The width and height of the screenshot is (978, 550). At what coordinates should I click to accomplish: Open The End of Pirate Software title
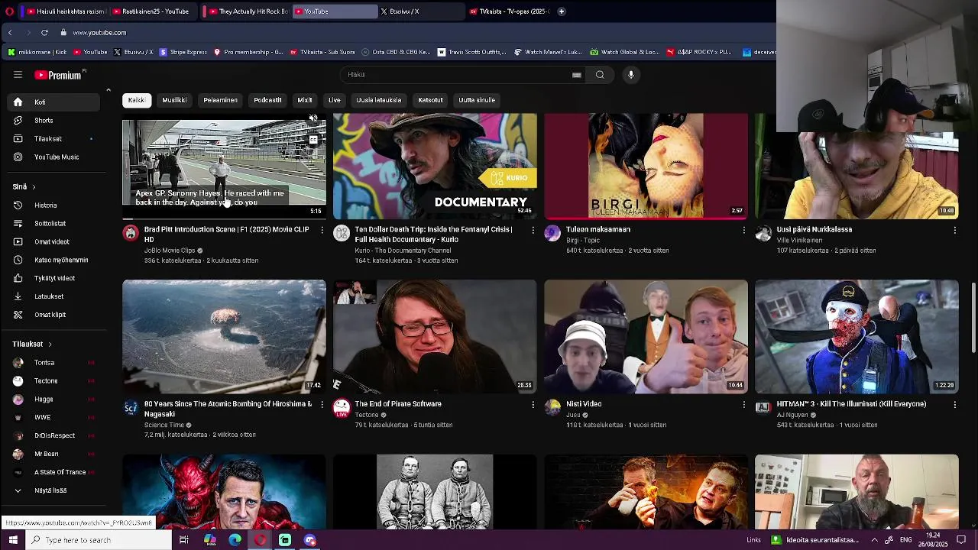(398, 404)
